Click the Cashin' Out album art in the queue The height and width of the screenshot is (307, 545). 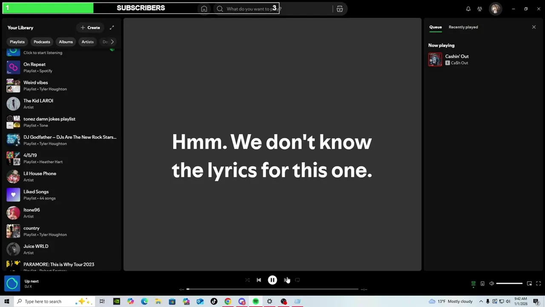coord(435,59)
